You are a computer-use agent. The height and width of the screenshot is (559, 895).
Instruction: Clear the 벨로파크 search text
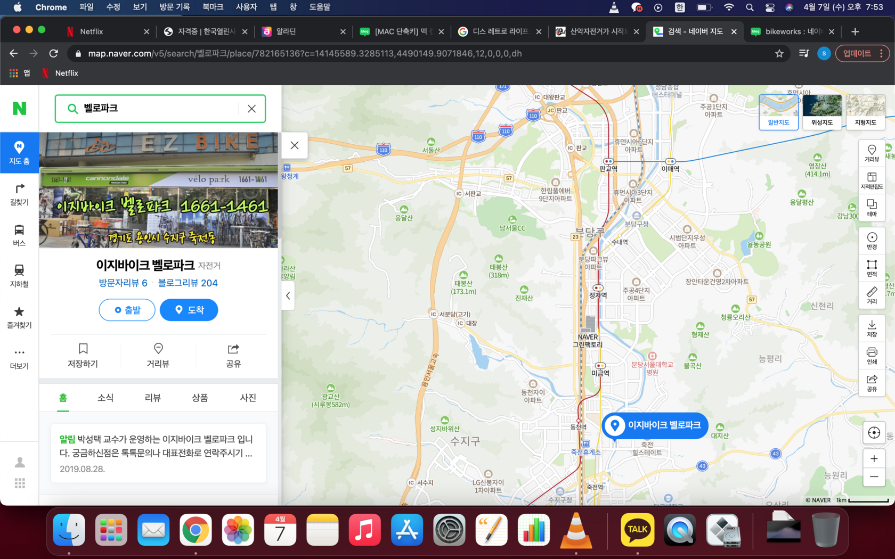click(x=251, y=109)
